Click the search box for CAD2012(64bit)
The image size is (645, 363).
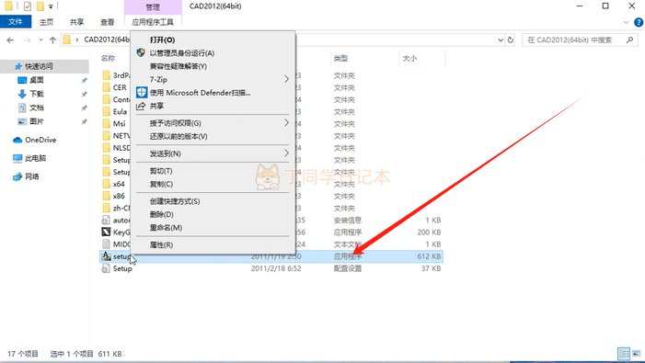point(580,40)
